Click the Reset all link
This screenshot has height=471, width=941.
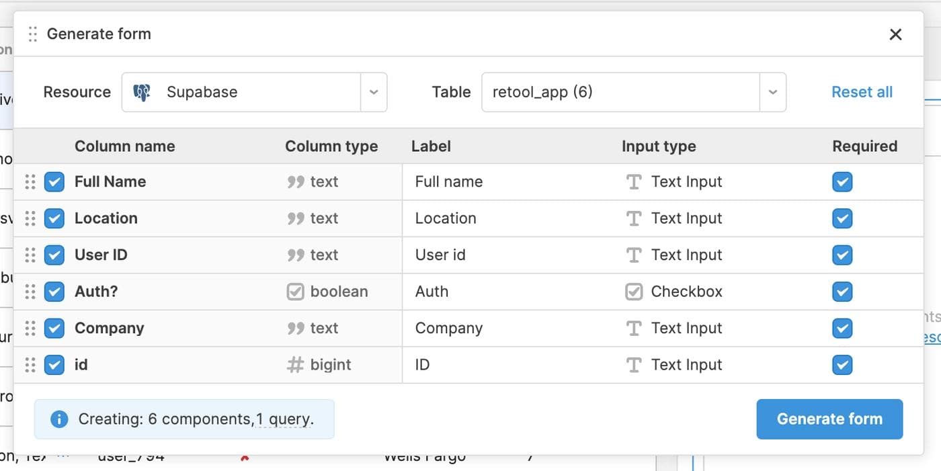[x=862, y=92]
